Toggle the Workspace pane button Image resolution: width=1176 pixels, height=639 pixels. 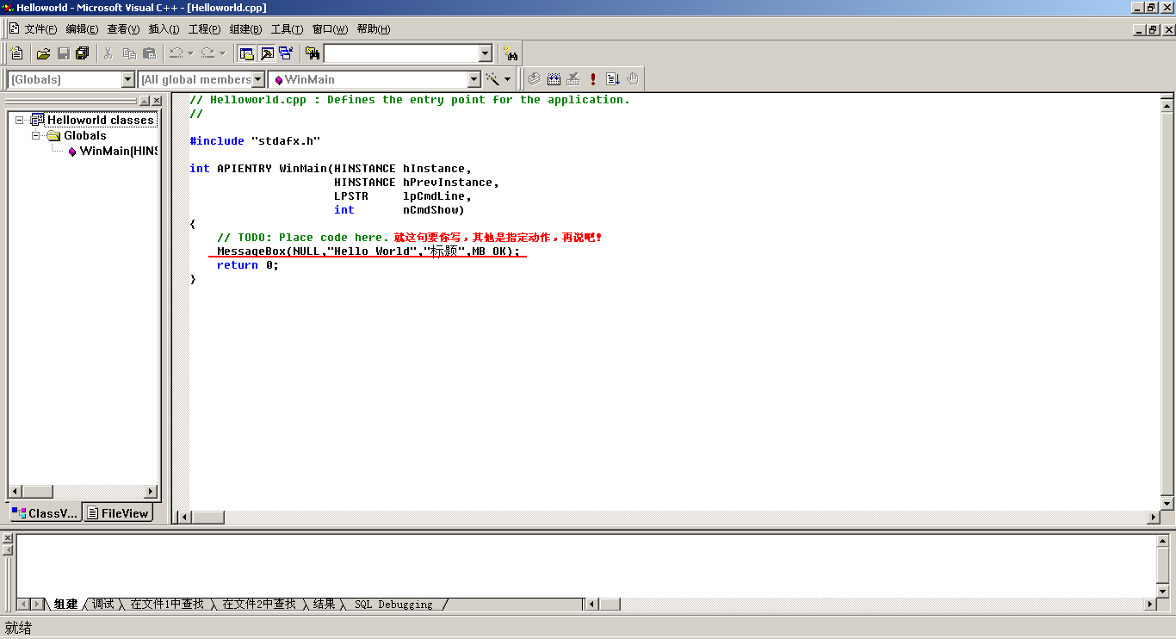tap(247, 53)
